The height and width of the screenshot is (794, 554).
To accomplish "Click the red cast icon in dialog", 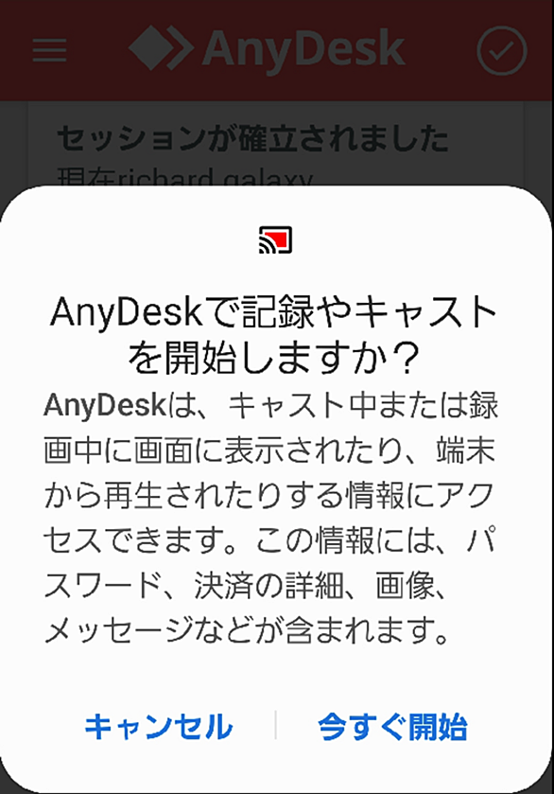I will (276, 240).
